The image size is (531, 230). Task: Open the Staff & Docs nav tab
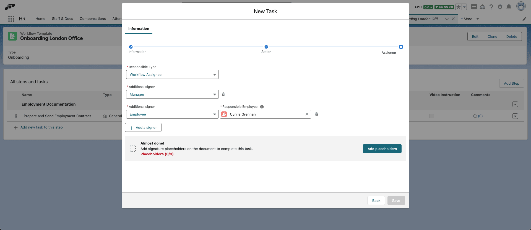[x=63, y=19]
